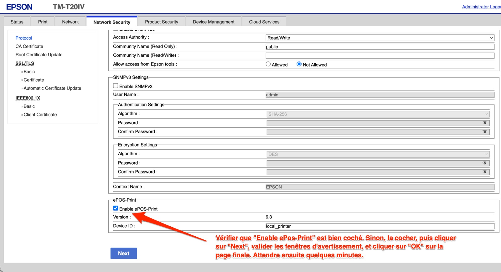Viewport: 501px width, 272px height.
Task: Switch to the Device Management tab
Action: 214,22
